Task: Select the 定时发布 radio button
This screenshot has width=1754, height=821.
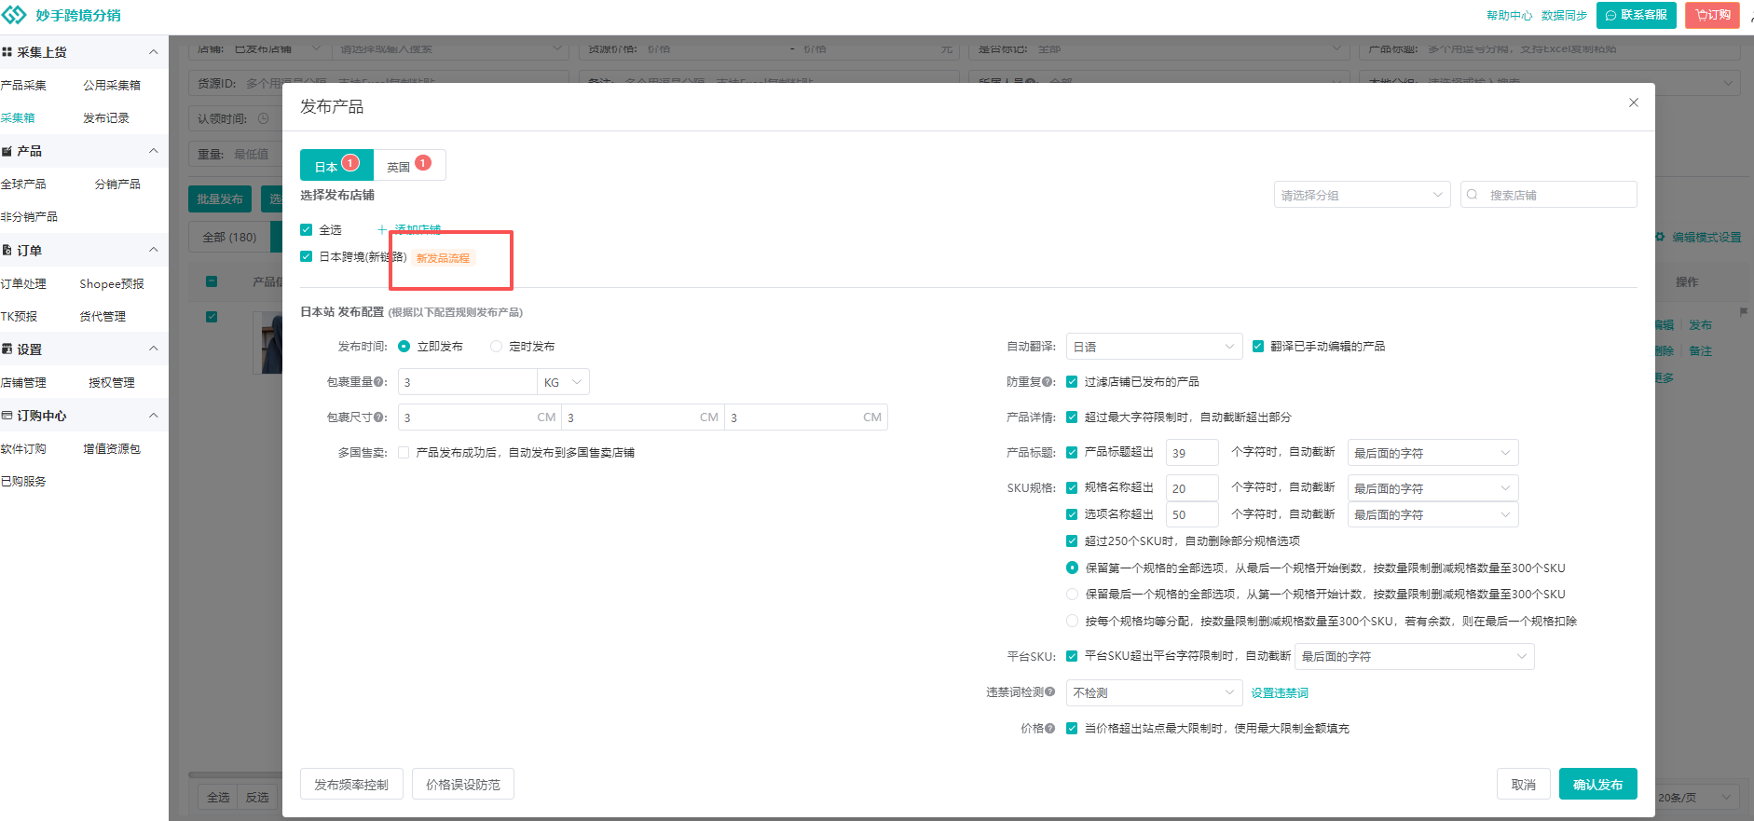Action: (x=496, y=347)
